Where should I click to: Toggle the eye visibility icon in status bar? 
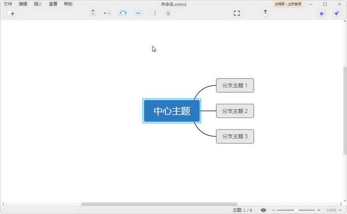[263, 210]
